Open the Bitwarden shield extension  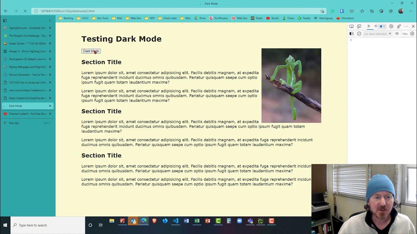[x=342, y=11]
